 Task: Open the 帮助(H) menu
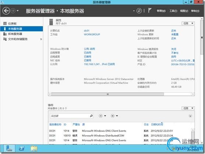tap(195, 11)
